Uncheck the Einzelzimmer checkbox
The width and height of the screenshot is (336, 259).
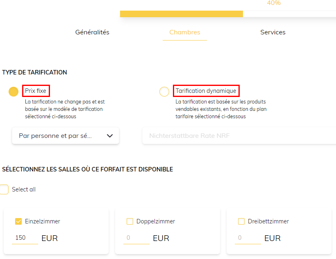18,221
